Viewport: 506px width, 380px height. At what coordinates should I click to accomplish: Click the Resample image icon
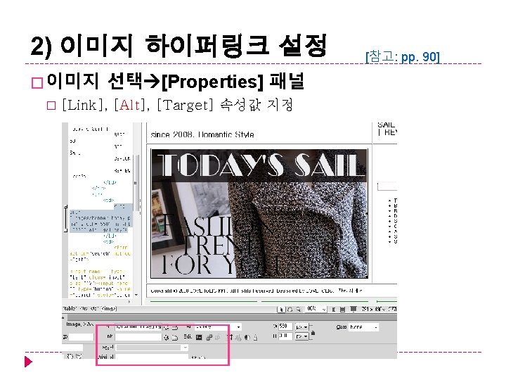(x=238, y=337)
